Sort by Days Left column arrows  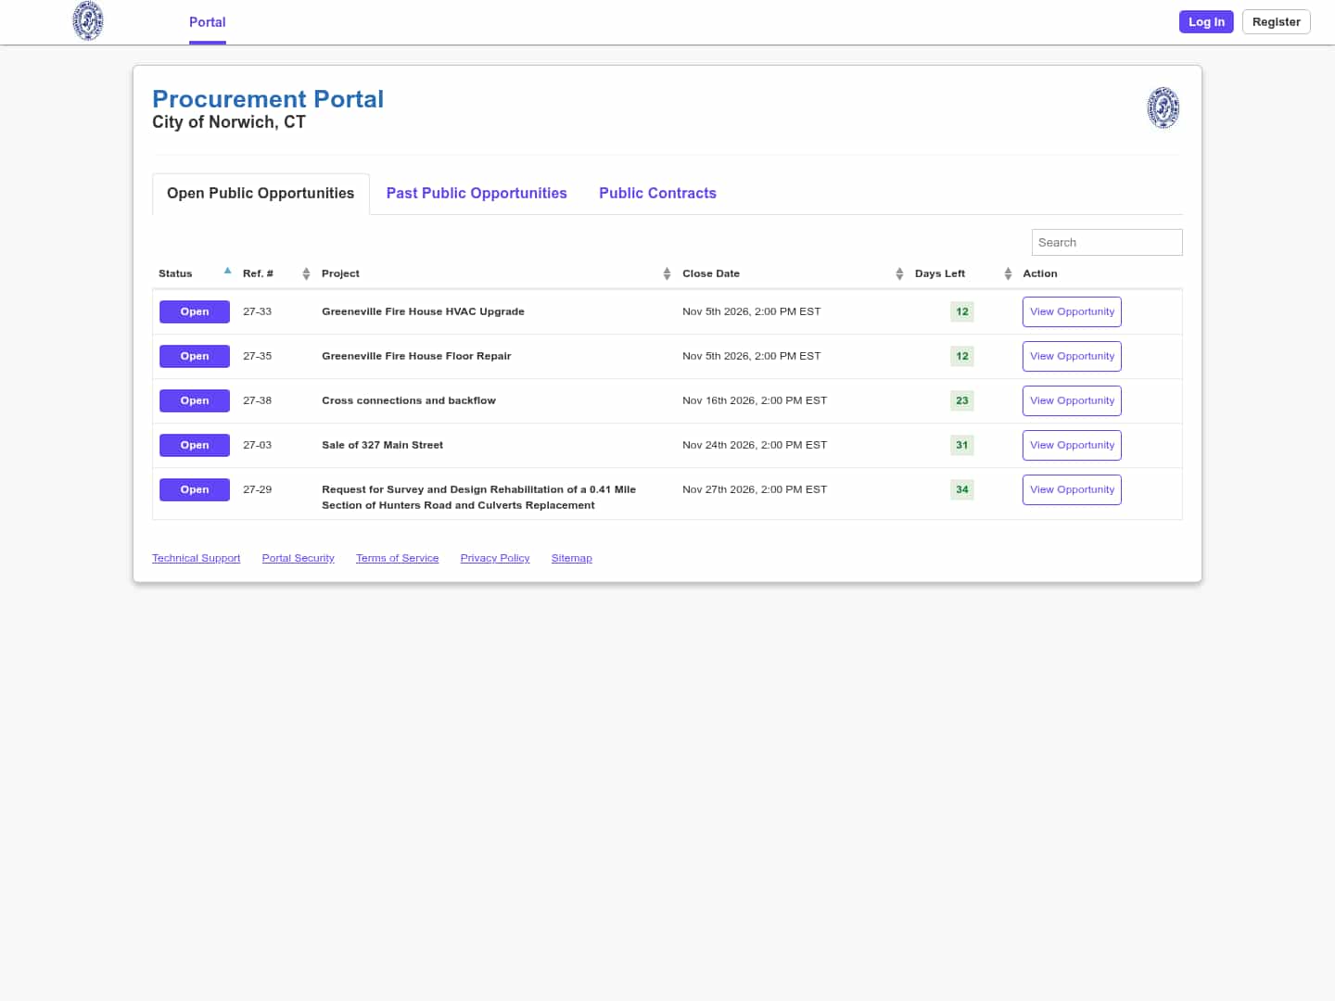point(1008,273)
